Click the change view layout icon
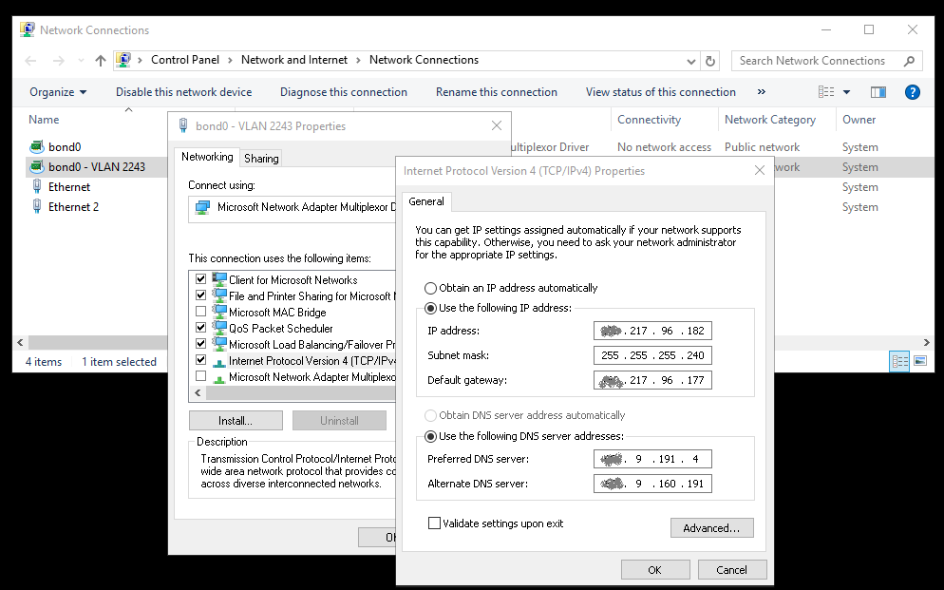The height and width of the screenshot is (590, 944). [x=826, y=92]
